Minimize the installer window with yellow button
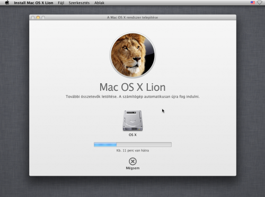Viewport: 265px width, 197px height. pos(38,18)
